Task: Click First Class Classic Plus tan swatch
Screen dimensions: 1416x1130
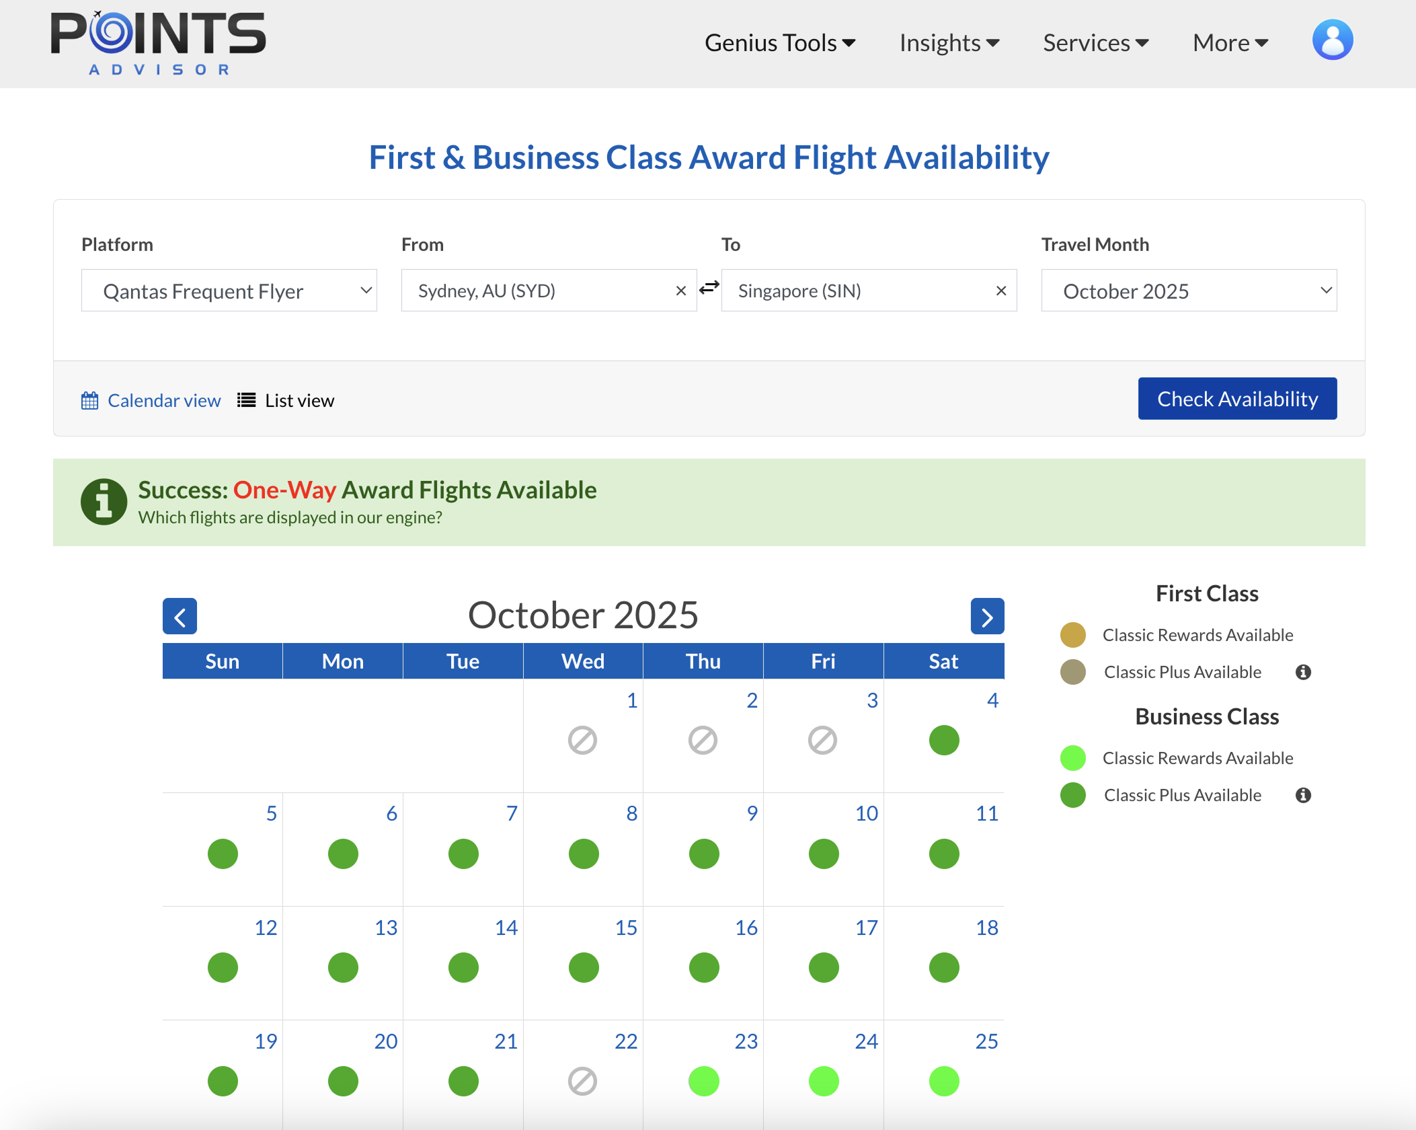Action: coord(1073,672)
